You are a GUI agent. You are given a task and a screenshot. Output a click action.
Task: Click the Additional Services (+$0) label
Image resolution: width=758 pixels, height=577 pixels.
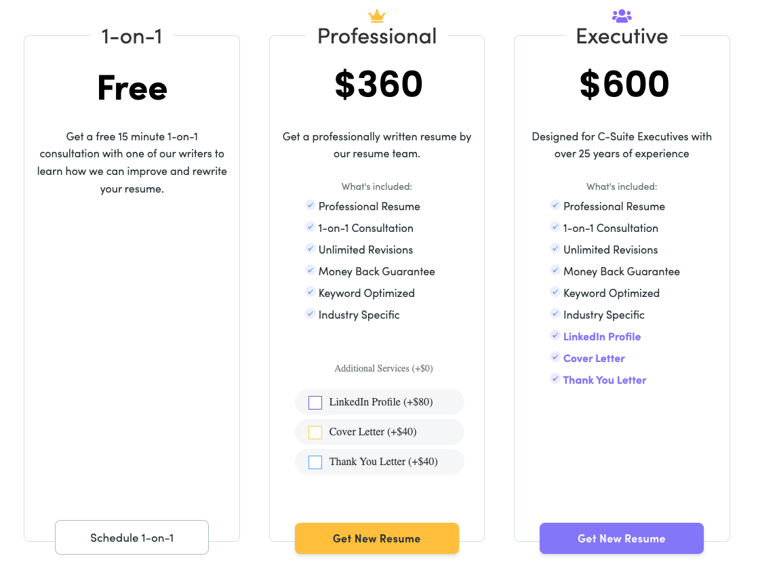pyautogui.click(x=384, y=368)
